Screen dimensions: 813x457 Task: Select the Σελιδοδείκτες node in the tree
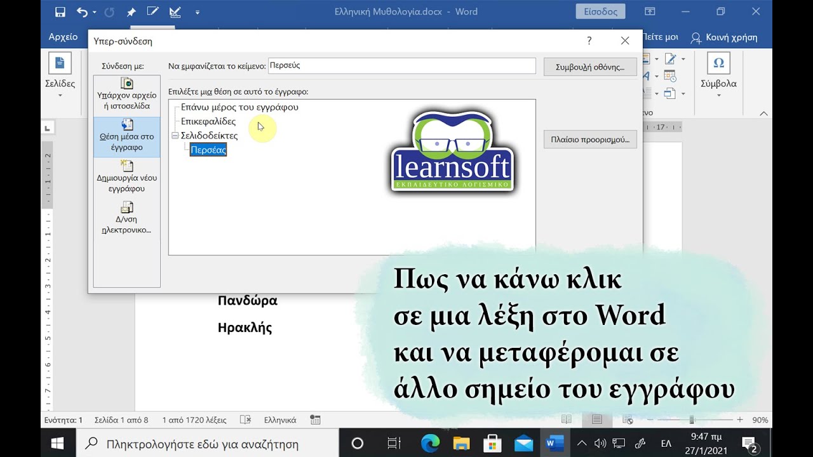209,135
